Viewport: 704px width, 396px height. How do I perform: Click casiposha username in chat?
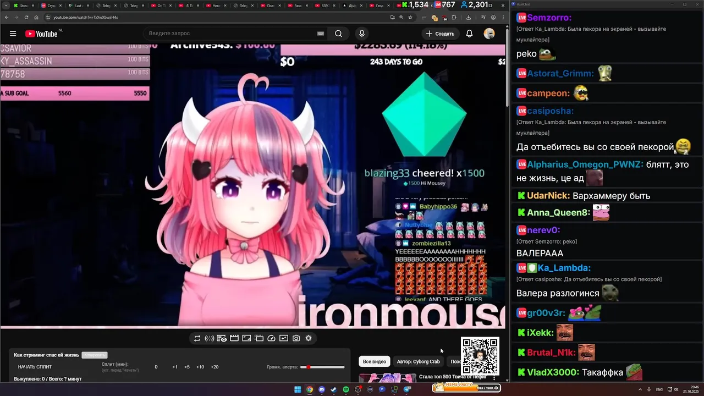tap(550, 111)
